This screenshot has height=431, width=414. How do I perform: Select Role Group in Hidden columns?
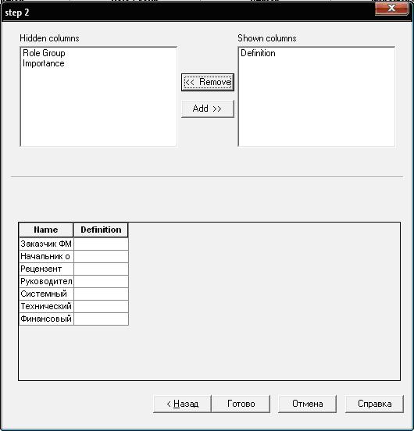44,53
